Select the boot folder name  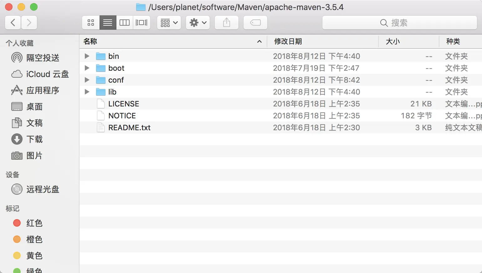pos(116,68)
